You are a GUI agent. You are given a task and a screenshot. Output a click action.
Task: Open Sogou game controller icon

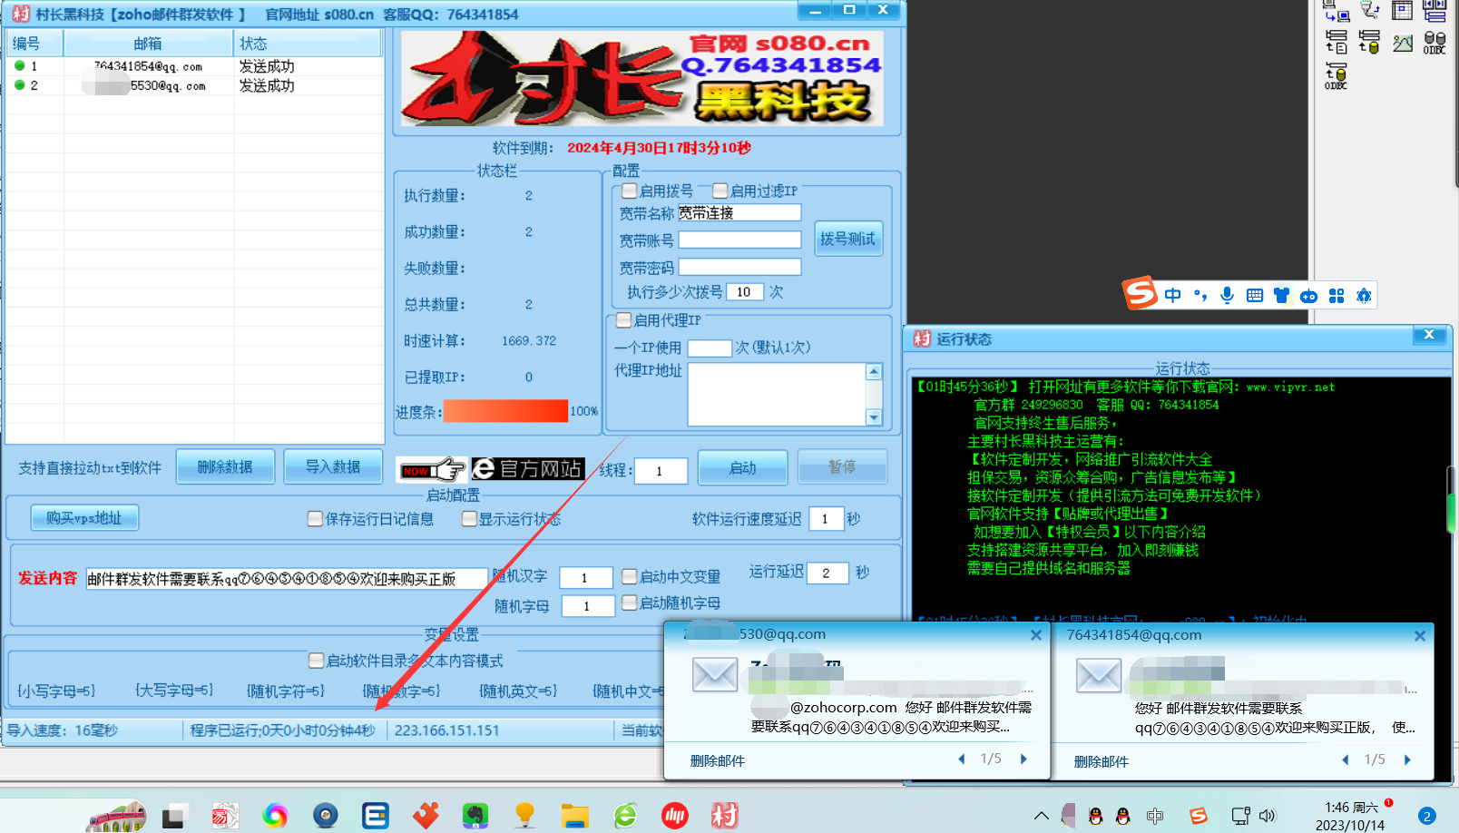pyautogui.click(x=1308, y=296)
